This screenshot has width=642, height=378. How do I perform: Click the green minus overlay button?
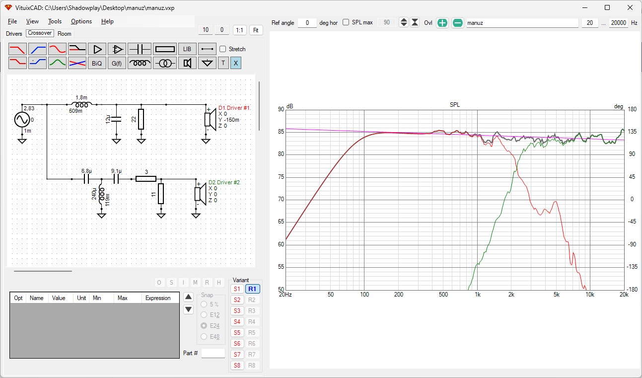coord(458,23)
